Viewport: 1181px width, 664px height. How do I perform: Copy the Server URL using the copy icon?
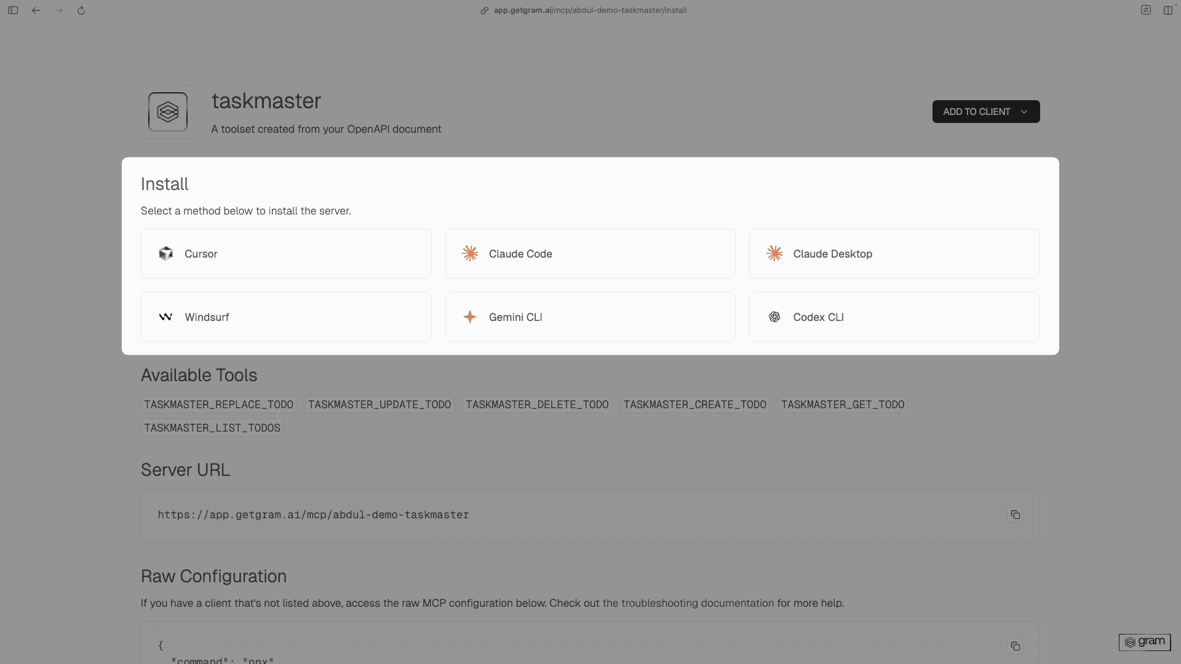point(1015,515)
